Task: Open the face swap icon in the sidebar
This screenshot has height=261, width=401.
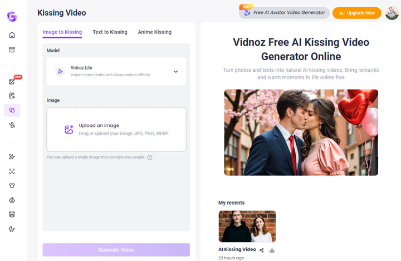Action: point(12,171)
